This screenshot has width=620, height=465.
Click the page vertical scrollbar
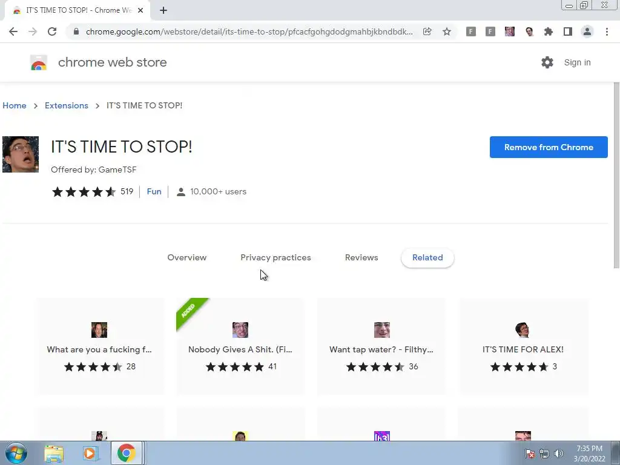point(616,176)
